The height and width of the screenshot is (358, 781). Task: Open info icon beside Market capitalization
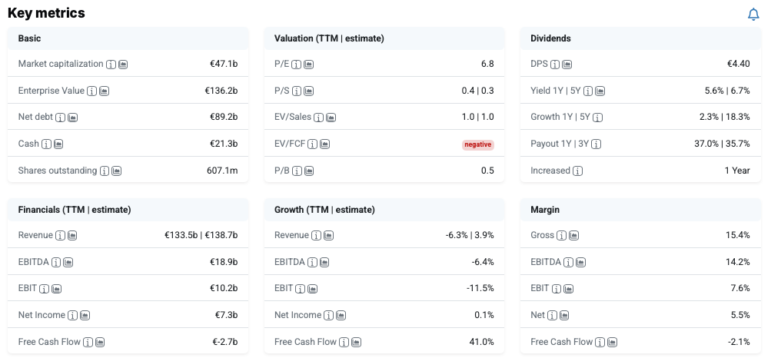(111, 64)
